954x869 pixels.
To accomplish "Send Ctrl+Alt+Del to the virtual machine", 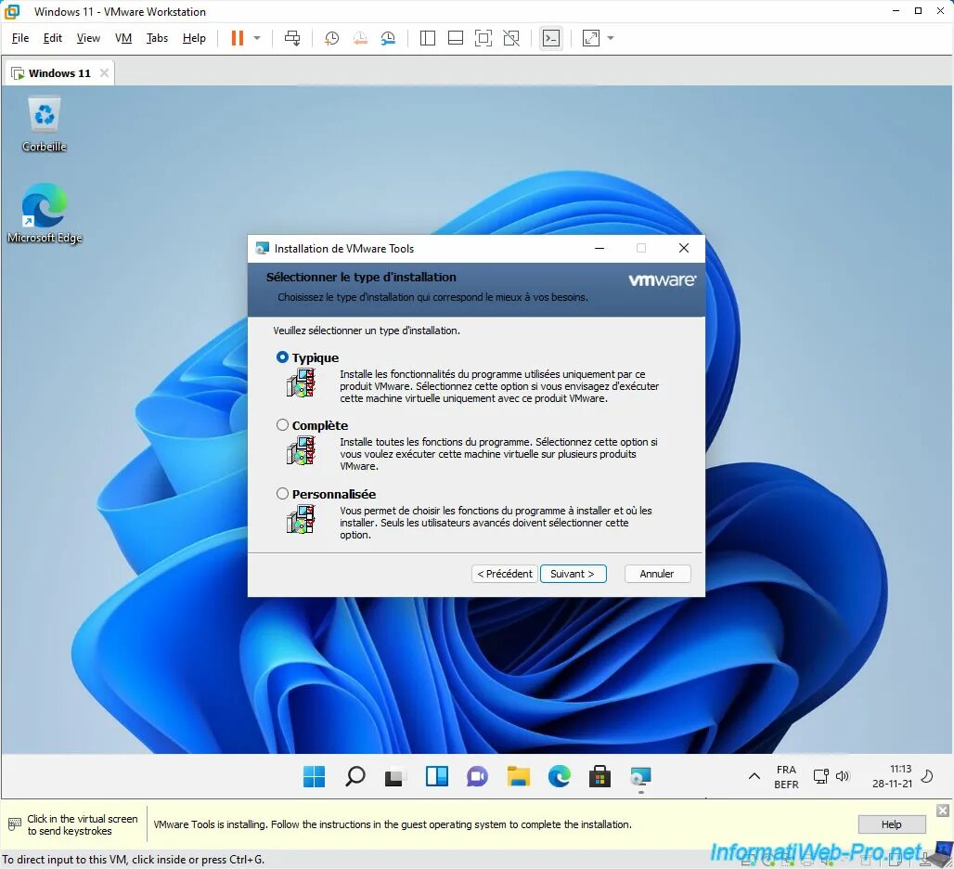I will (x=292, y=38).
